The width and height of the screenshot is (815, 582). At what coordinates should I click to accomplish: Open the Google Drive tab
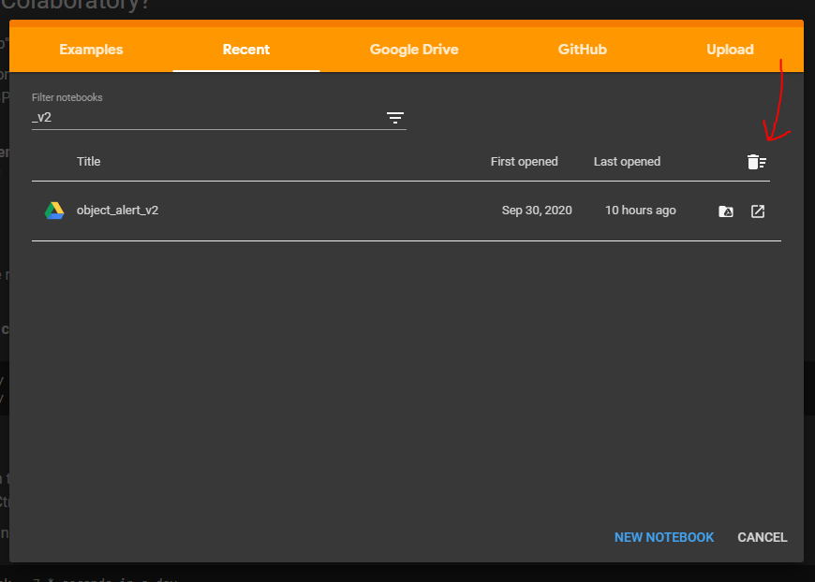[x=414, y=49]
